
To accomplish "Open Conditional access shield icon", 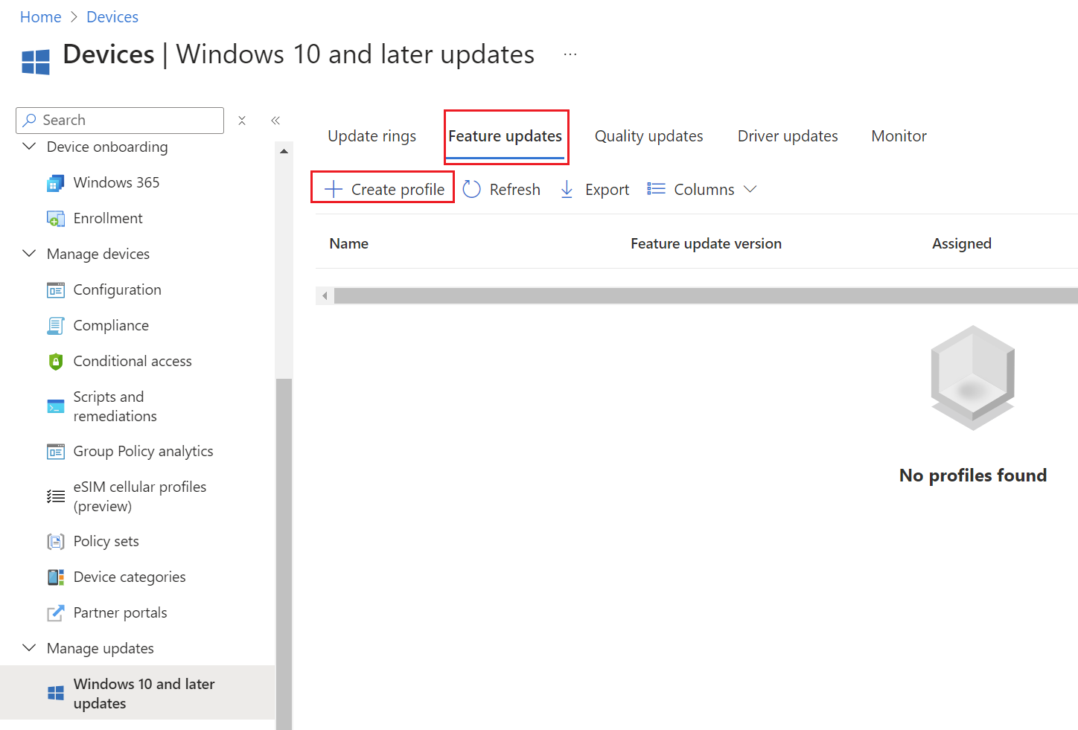I will 56,362.
